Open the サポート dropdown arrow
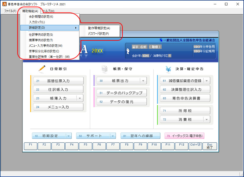The image size is (244, 177). (x=113, y=136)
